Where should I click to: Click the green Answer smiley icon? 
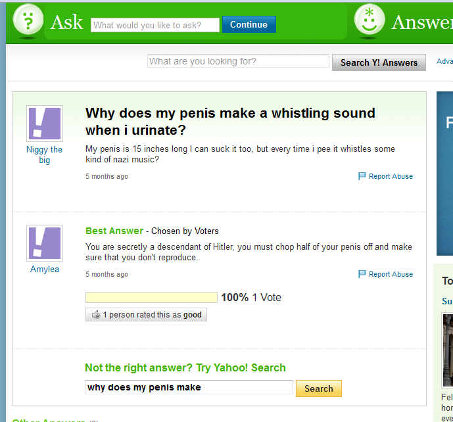click(x=370, y=21)
